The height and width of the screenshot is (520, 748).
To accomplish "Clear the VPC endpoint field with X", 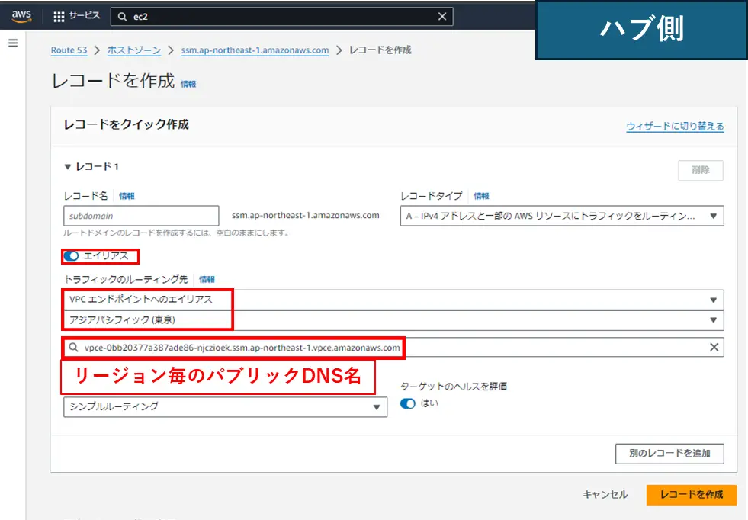I will (x=714, y=348).
